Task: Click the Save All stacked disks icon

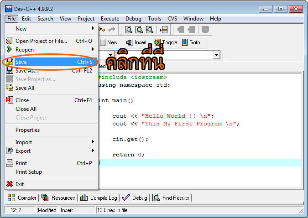Action: [x=10, y=88]
